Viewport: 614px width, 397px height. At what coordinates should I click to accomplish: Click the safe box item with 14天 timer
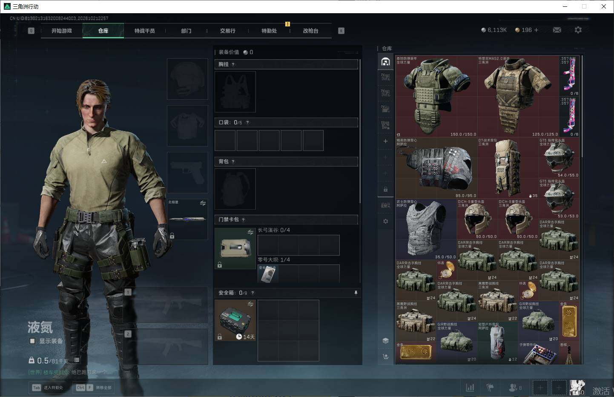click(235, 320)
